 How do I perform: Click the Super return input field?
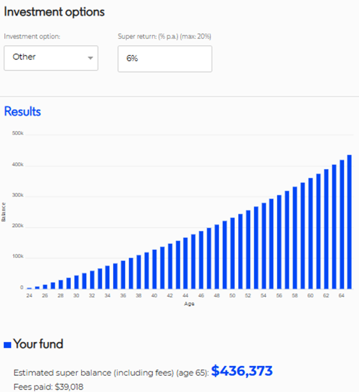tap(164, 59)
